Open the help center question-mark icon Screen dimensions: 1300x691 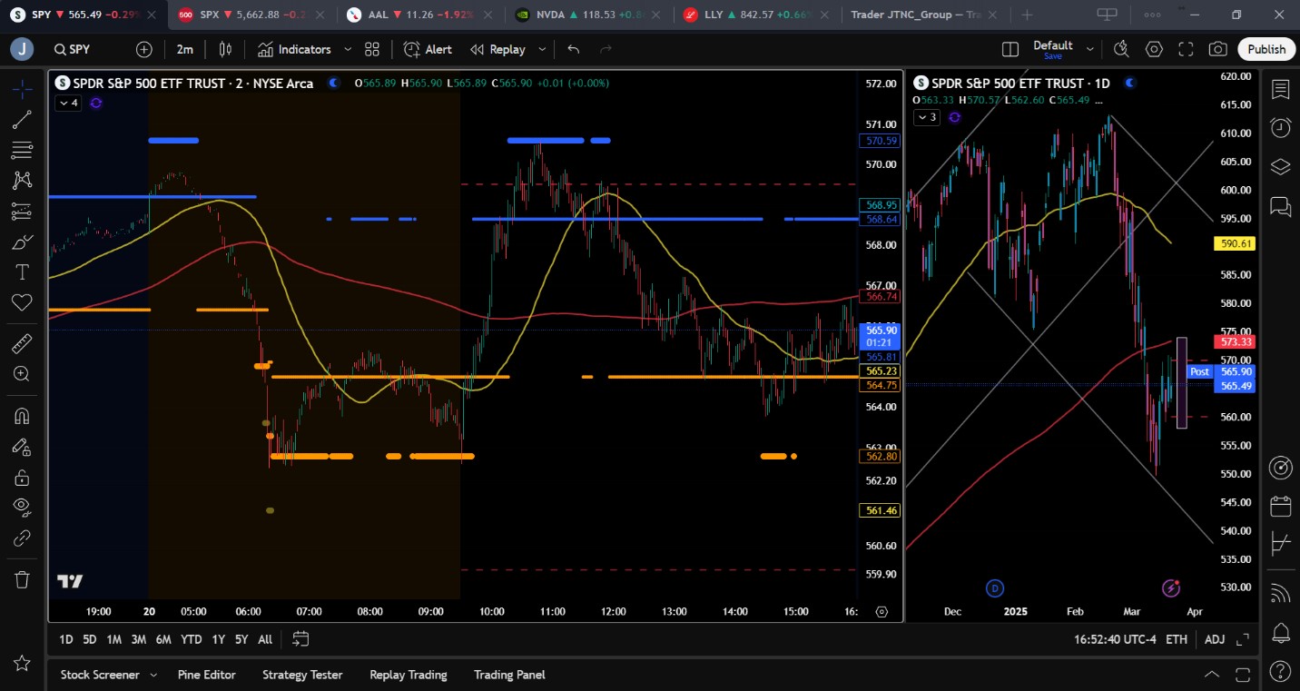[x=1281, y=673]
